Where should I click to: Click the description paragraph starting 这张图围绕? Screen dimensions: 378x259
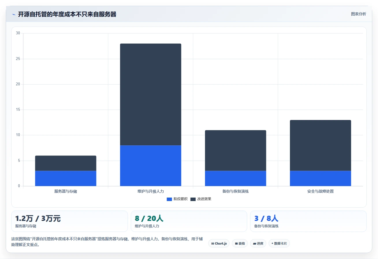click(x=107, y=242)
